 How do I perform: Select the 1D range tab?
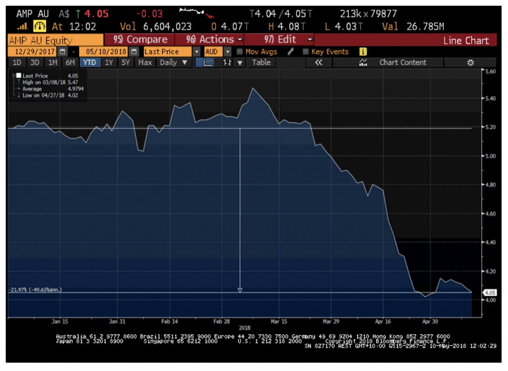17,62
